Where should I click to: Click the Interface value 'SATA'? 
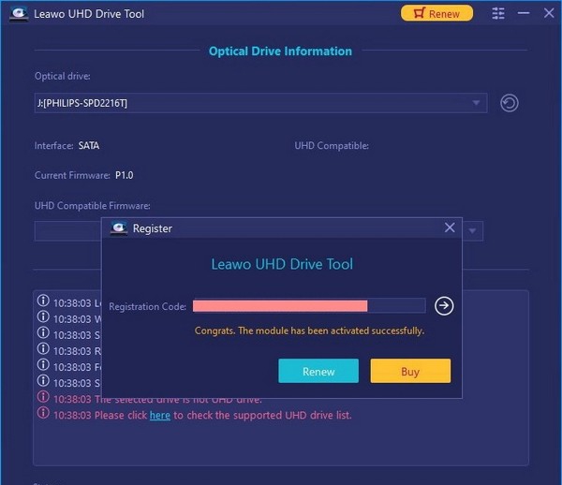(89, 145)
